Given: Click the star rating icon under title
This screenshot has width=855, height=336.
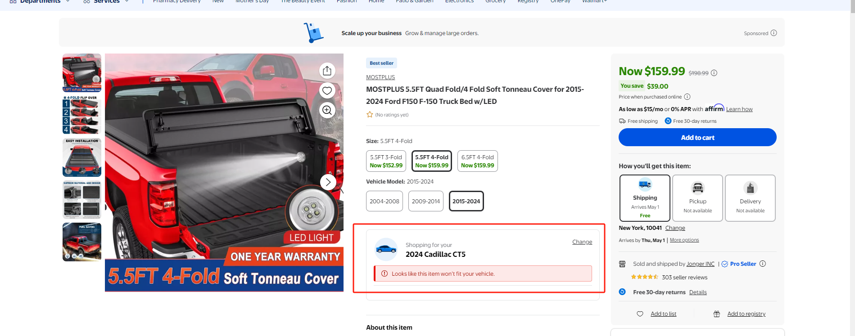Looking at the screenshot, I should click(x=370, y=115).
